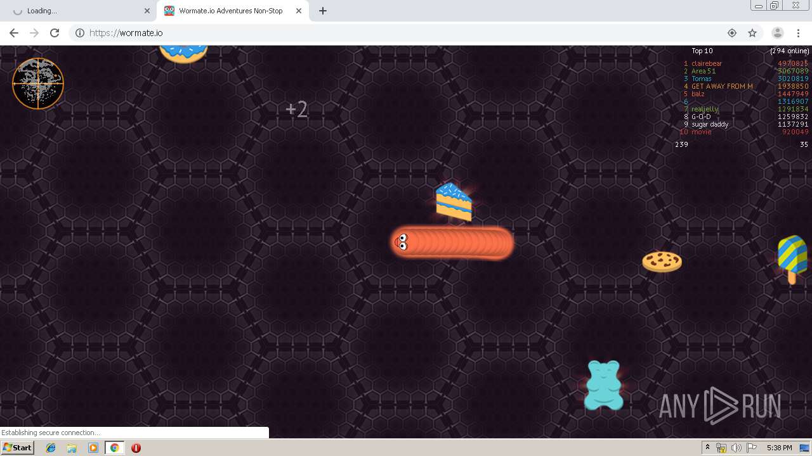Click leaderboard entry realjelly
Screen dimensions: 812x456
[705, 109]
